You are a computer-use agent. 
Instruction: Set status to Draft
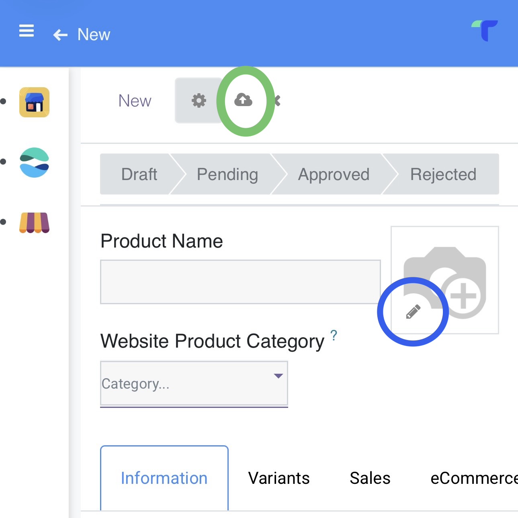[x=139, y=174]
